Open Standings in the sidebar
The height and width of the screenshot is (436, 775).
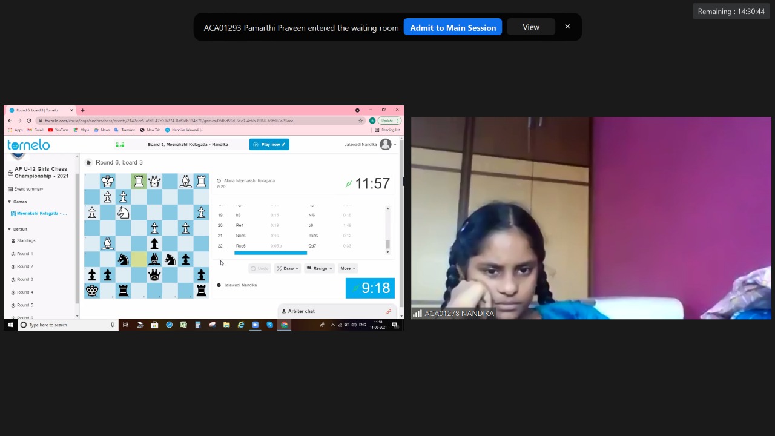pyautogui.click(x=26, y=240)
